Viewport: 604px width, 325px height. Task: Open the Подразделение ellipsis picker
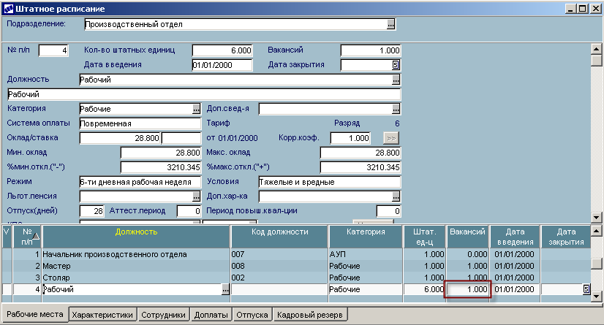[x=390, y=24]
